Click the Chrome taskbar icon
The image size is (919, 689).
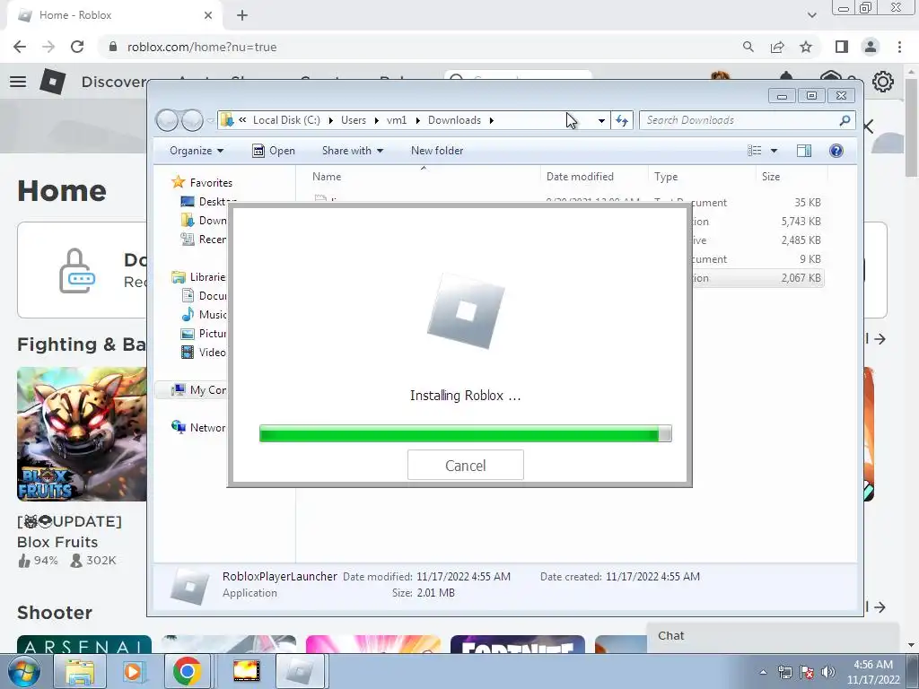click(187, 671)
